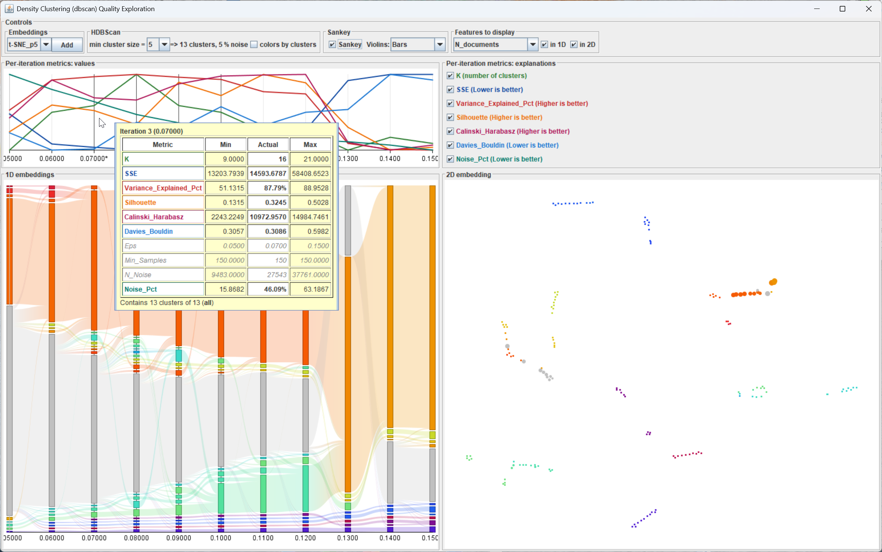Click the 0.08000 axis label in 1D embeddings
Screen dimensions: 882x552
point(136,538)
